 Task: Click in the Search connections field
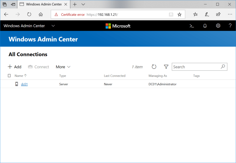point(195,67)
